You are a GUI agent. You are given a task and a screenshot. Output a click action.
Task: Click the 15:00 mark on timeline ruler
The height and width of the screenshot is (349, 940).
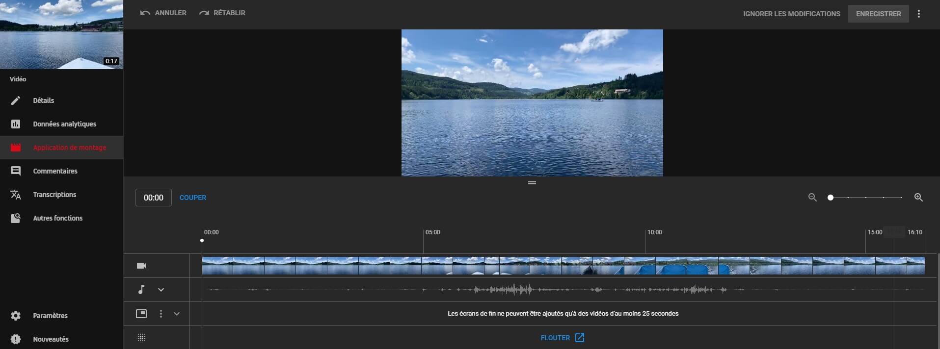pyautogui.click(x=875, y=232)
